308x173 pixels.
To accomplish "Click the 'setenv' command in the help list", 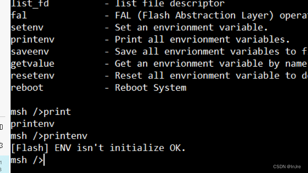I will pyautogui.click(x=27, y=28).
